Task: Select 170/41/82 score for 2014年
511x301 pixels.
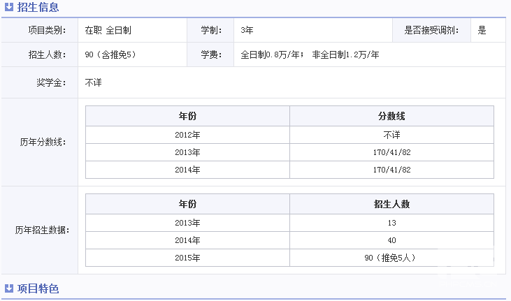Action: (x=391, y=170)
